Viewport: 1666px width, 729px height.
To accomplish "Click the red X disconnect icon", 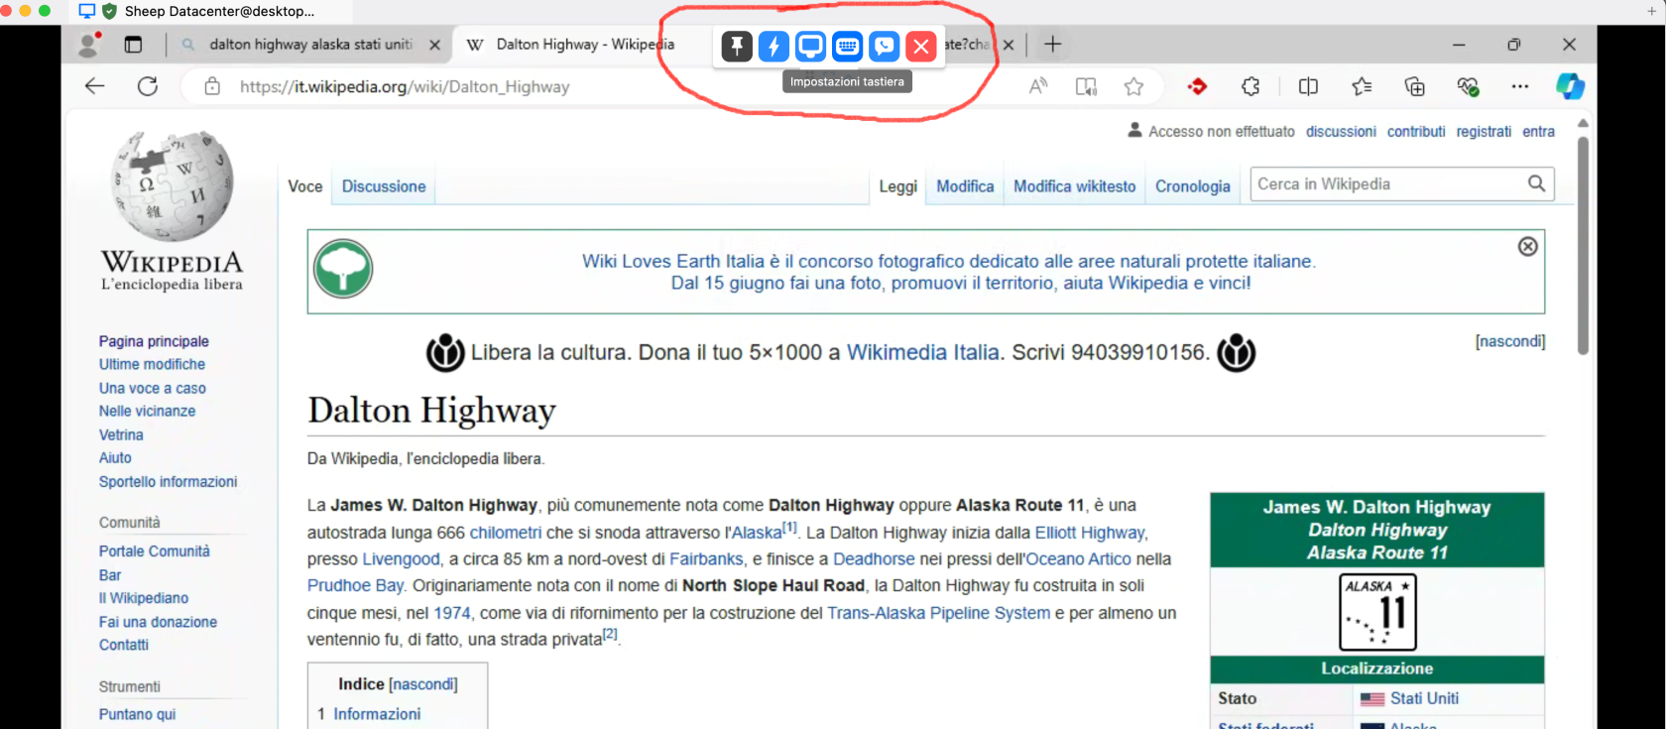I will tap(921, 46).
